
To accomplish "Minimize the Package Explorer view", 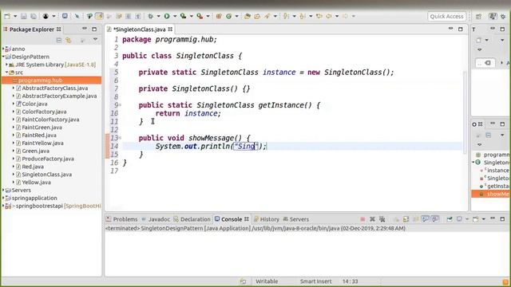I will point(85,29).
